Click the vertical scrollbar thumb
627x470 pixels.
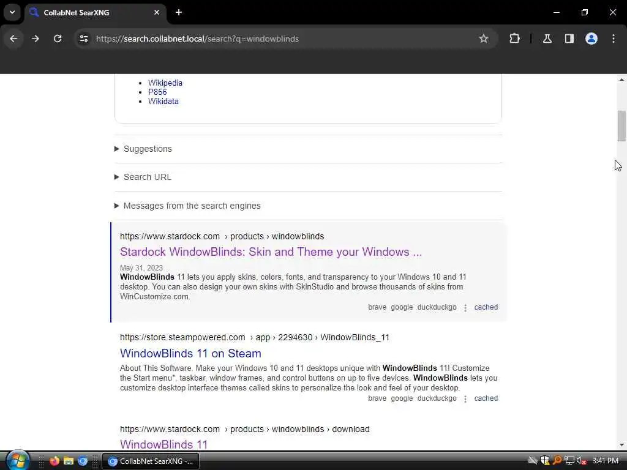coord(621,126)
